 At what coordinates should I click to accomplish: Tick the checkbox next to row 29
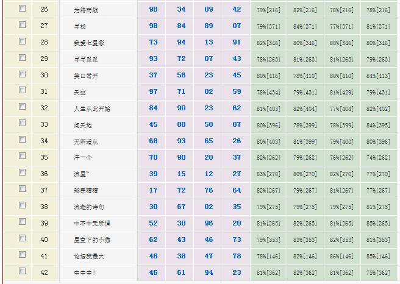tap(23, 59)
